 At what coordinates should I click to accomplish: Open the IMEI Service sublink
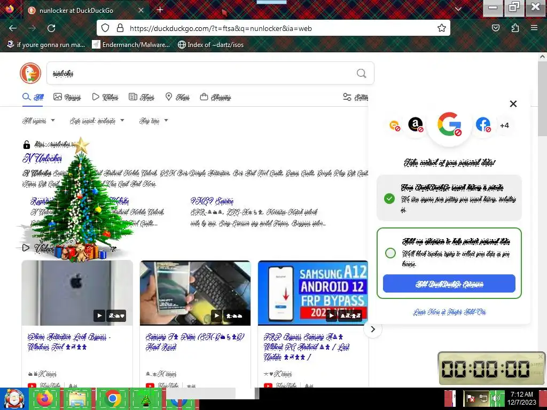coord(212,201)
